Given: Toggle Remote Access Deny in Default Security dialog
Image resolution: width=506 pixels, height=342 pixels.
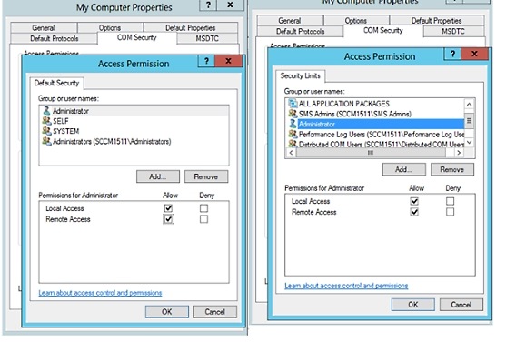Looking at the screenshot, I should pyautogui.click(x=203, y=219).
